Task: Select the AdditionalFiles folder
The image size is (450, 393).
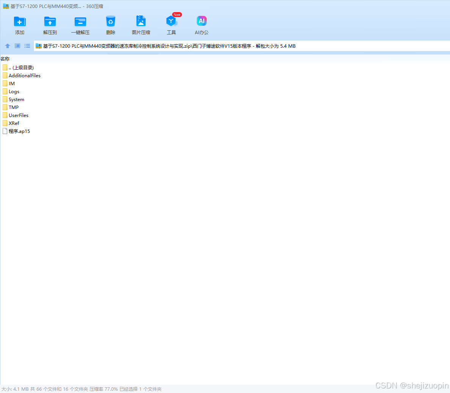Action: point(22,76)
